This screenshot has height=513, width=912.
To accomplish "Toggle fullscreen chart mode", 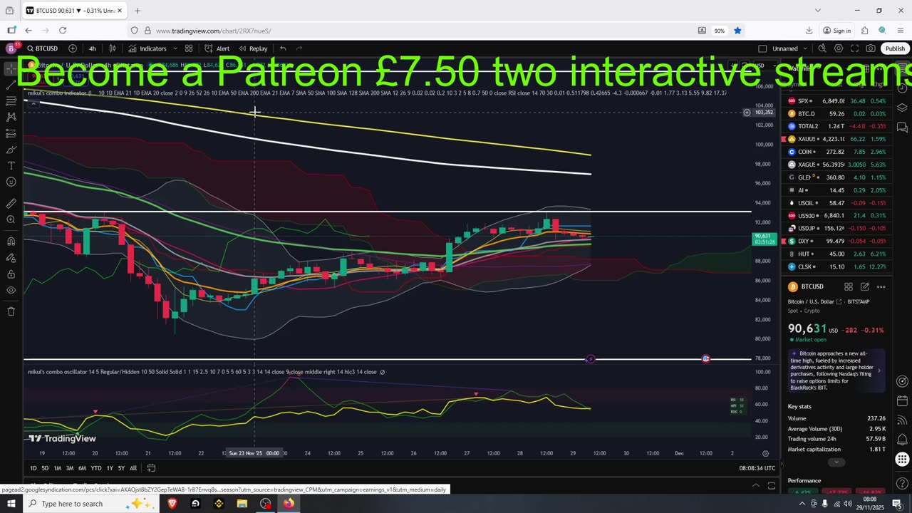I will point(855,48).
